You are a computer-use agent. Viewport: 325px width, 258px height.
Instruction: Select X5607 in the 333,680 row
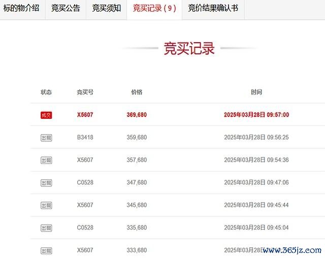pos(85,250)
